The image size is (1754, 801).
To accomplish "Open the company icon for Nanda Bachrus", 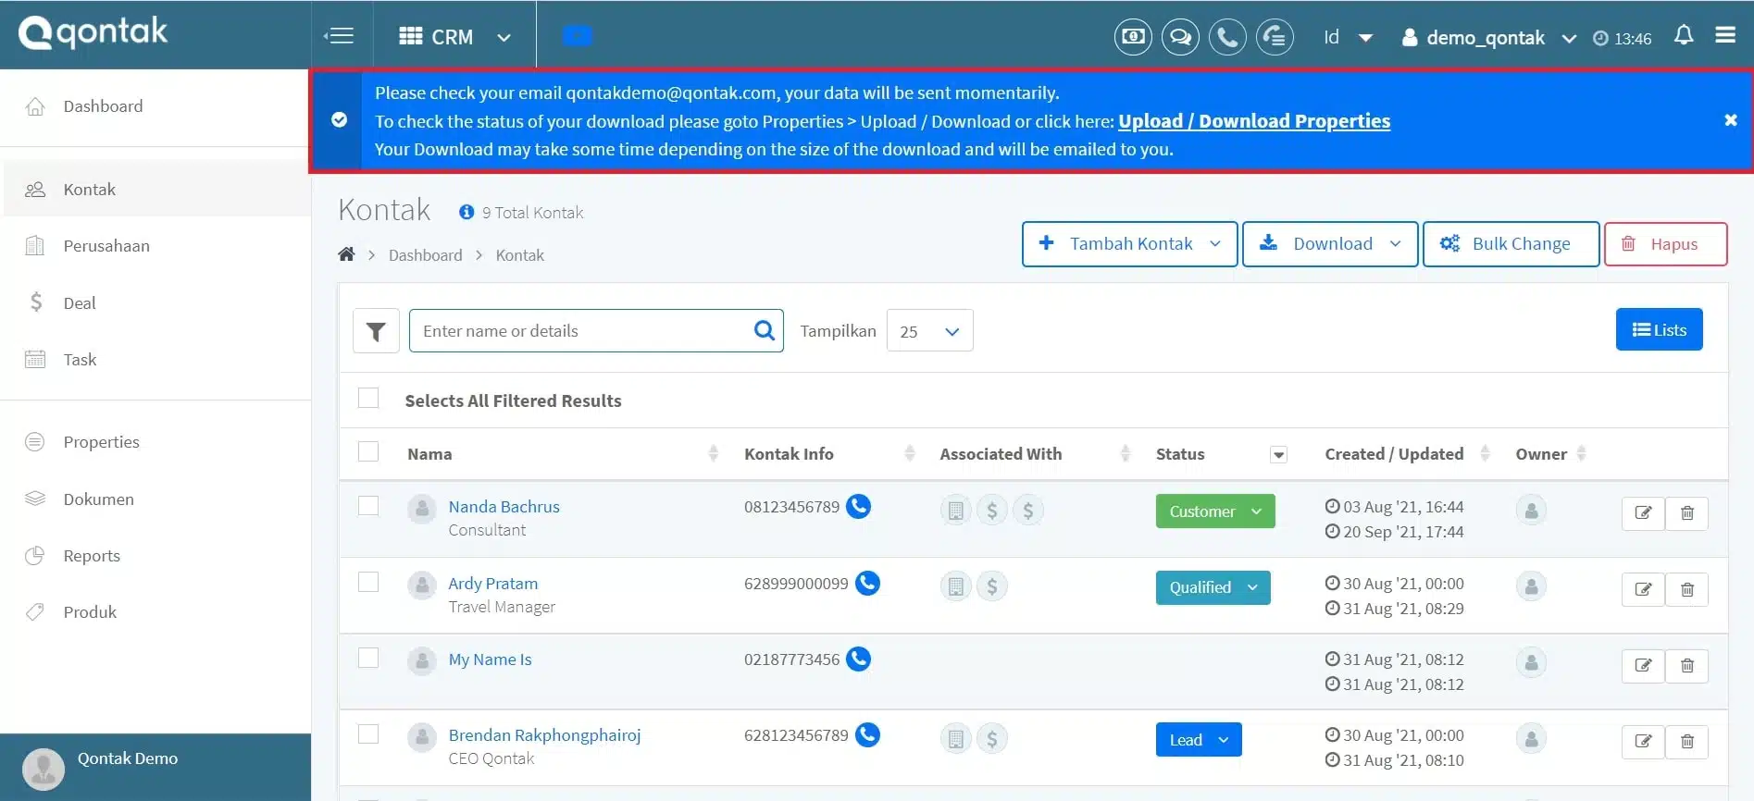I will pyautogui.click(x=955, y=510).
